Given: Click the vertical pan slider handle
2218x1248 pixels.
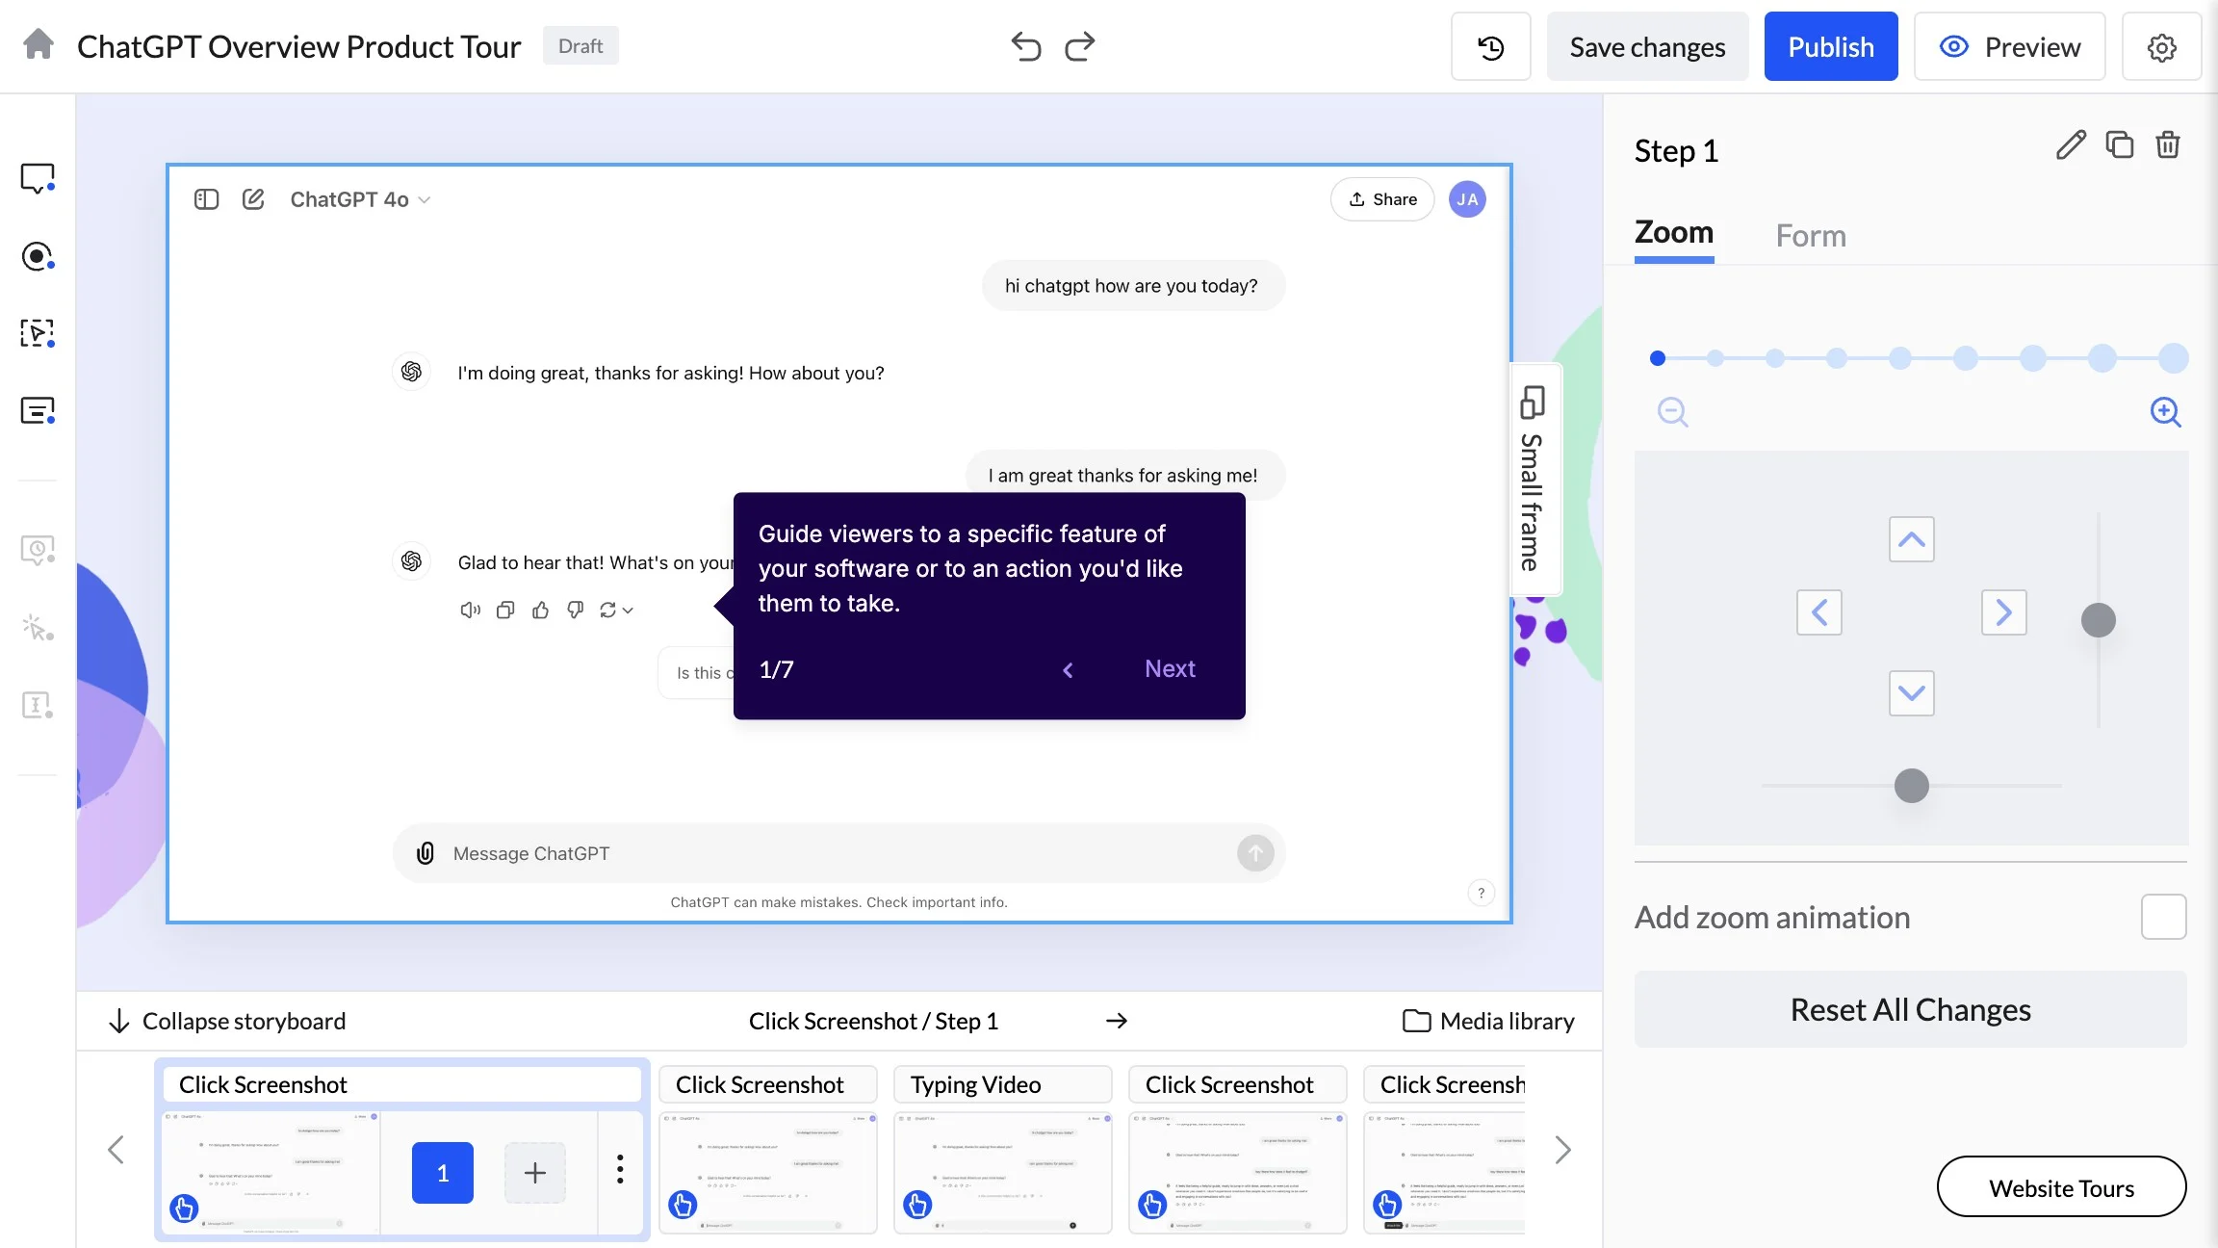Looking at the screenshot, I should (x=2099, y=620).
